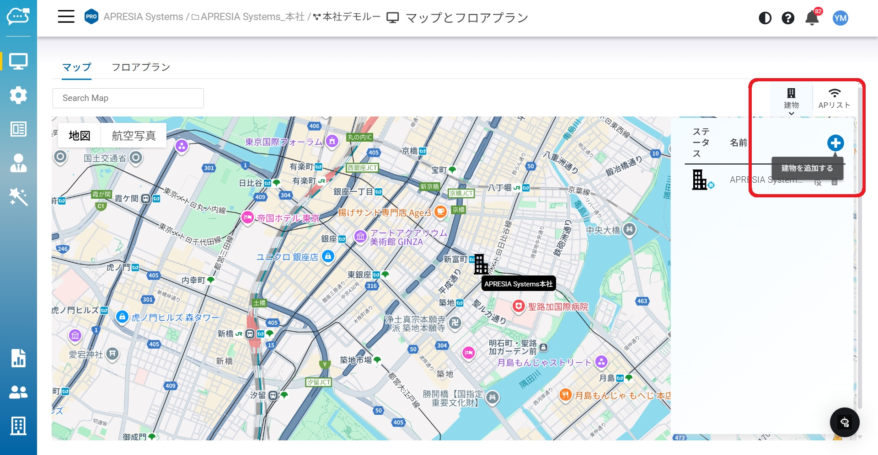
Task: Click the blue plus add building button
Action: point(835,143)
